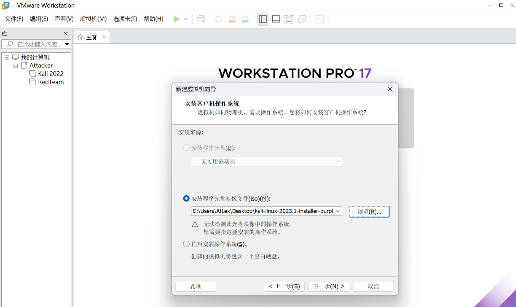This screenshot has width=516, height=307.
Task: Click the console view toolbar icon
Action: point(320,19)
